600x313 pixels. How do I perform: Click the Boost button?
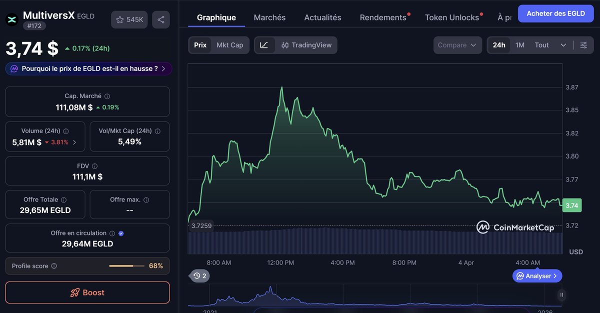[x=87, y=292]
